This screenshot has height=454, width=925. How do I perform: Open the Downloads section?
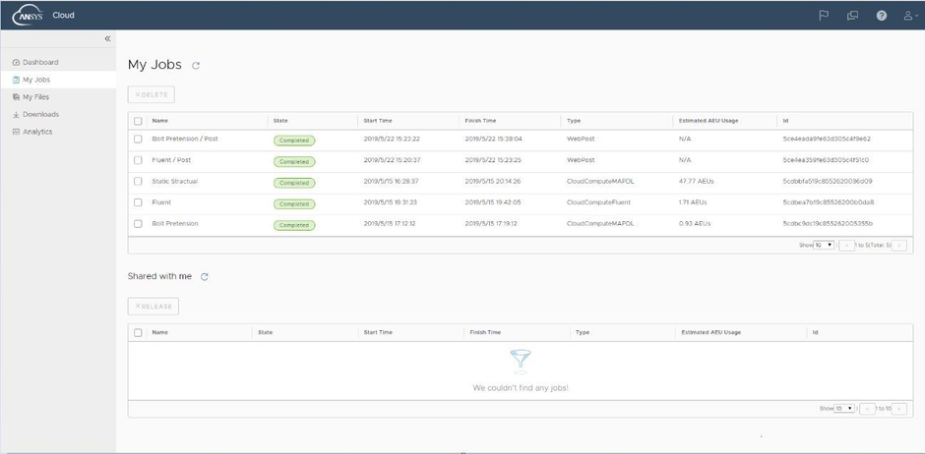pos(40,114)
